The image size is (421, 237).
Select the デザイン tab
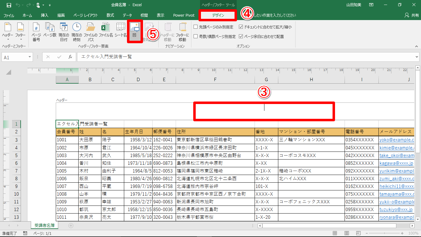coord(218,15)
